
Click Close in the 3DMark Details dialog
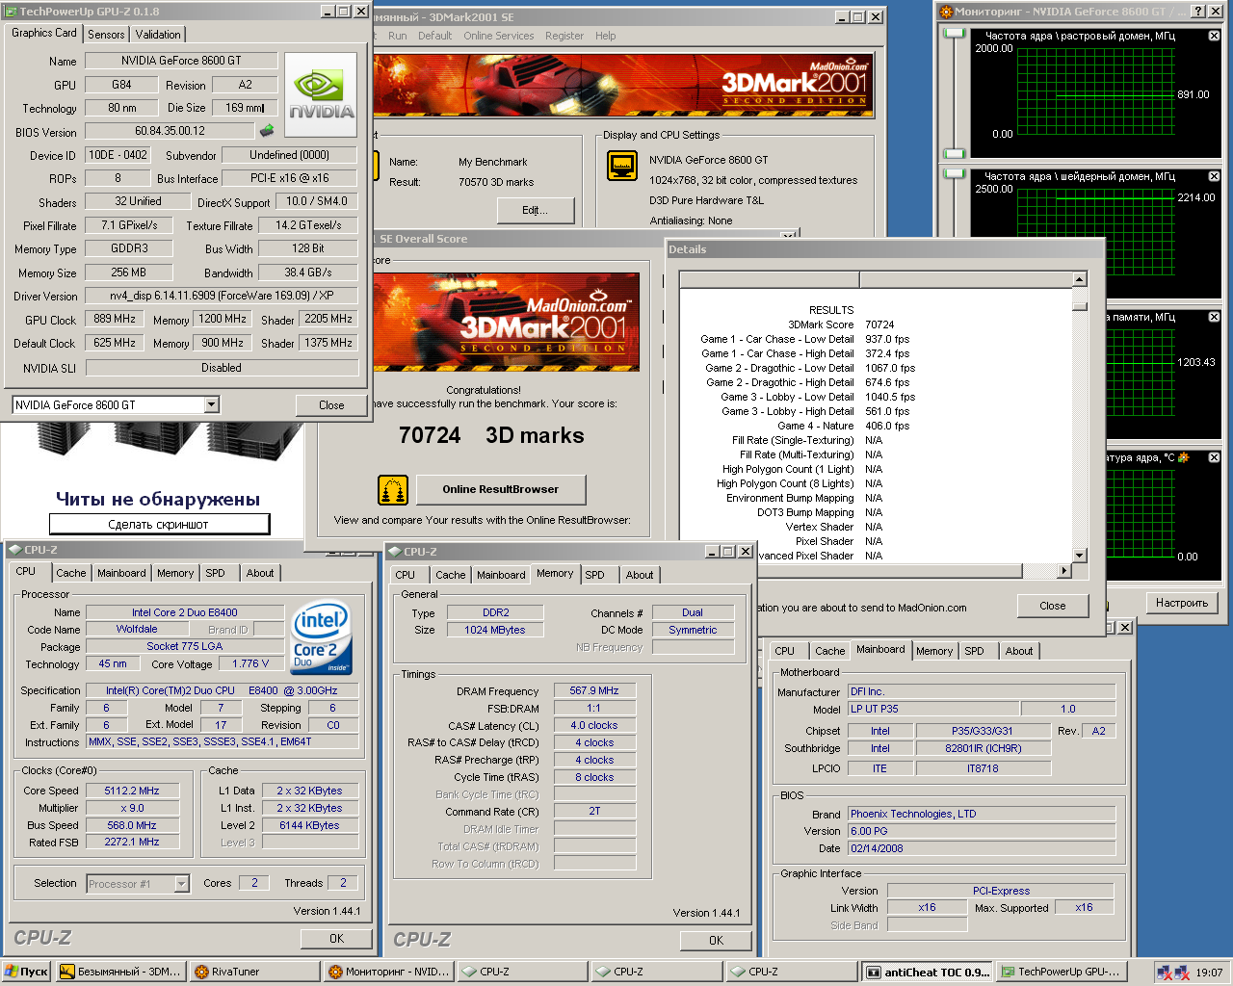tap(1053, 607)
